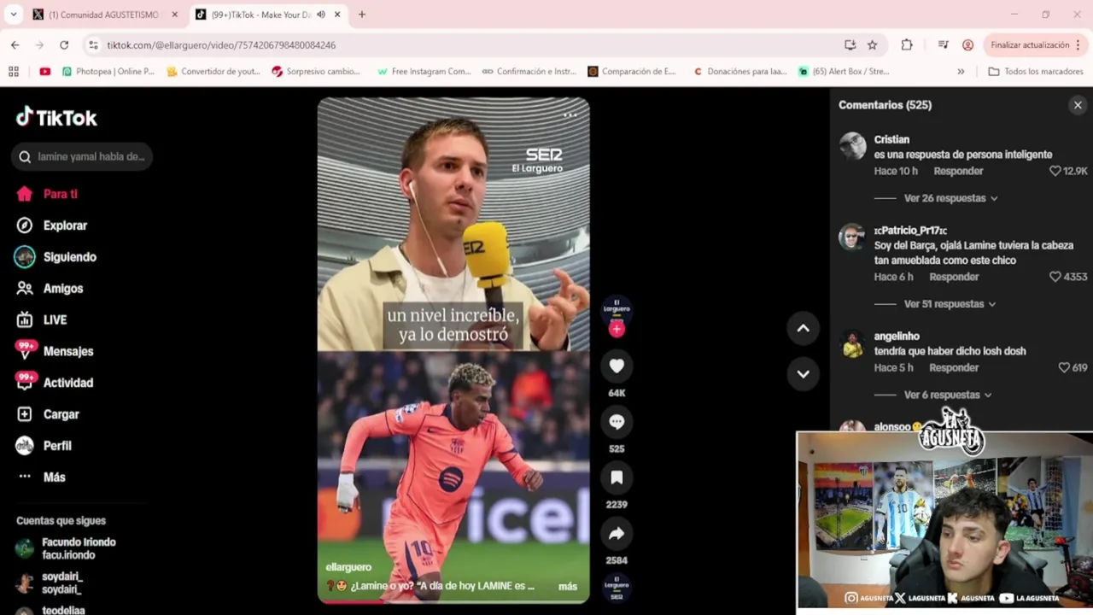Go to next video arrow
The image size is (1093, 615).
point(803,373)
